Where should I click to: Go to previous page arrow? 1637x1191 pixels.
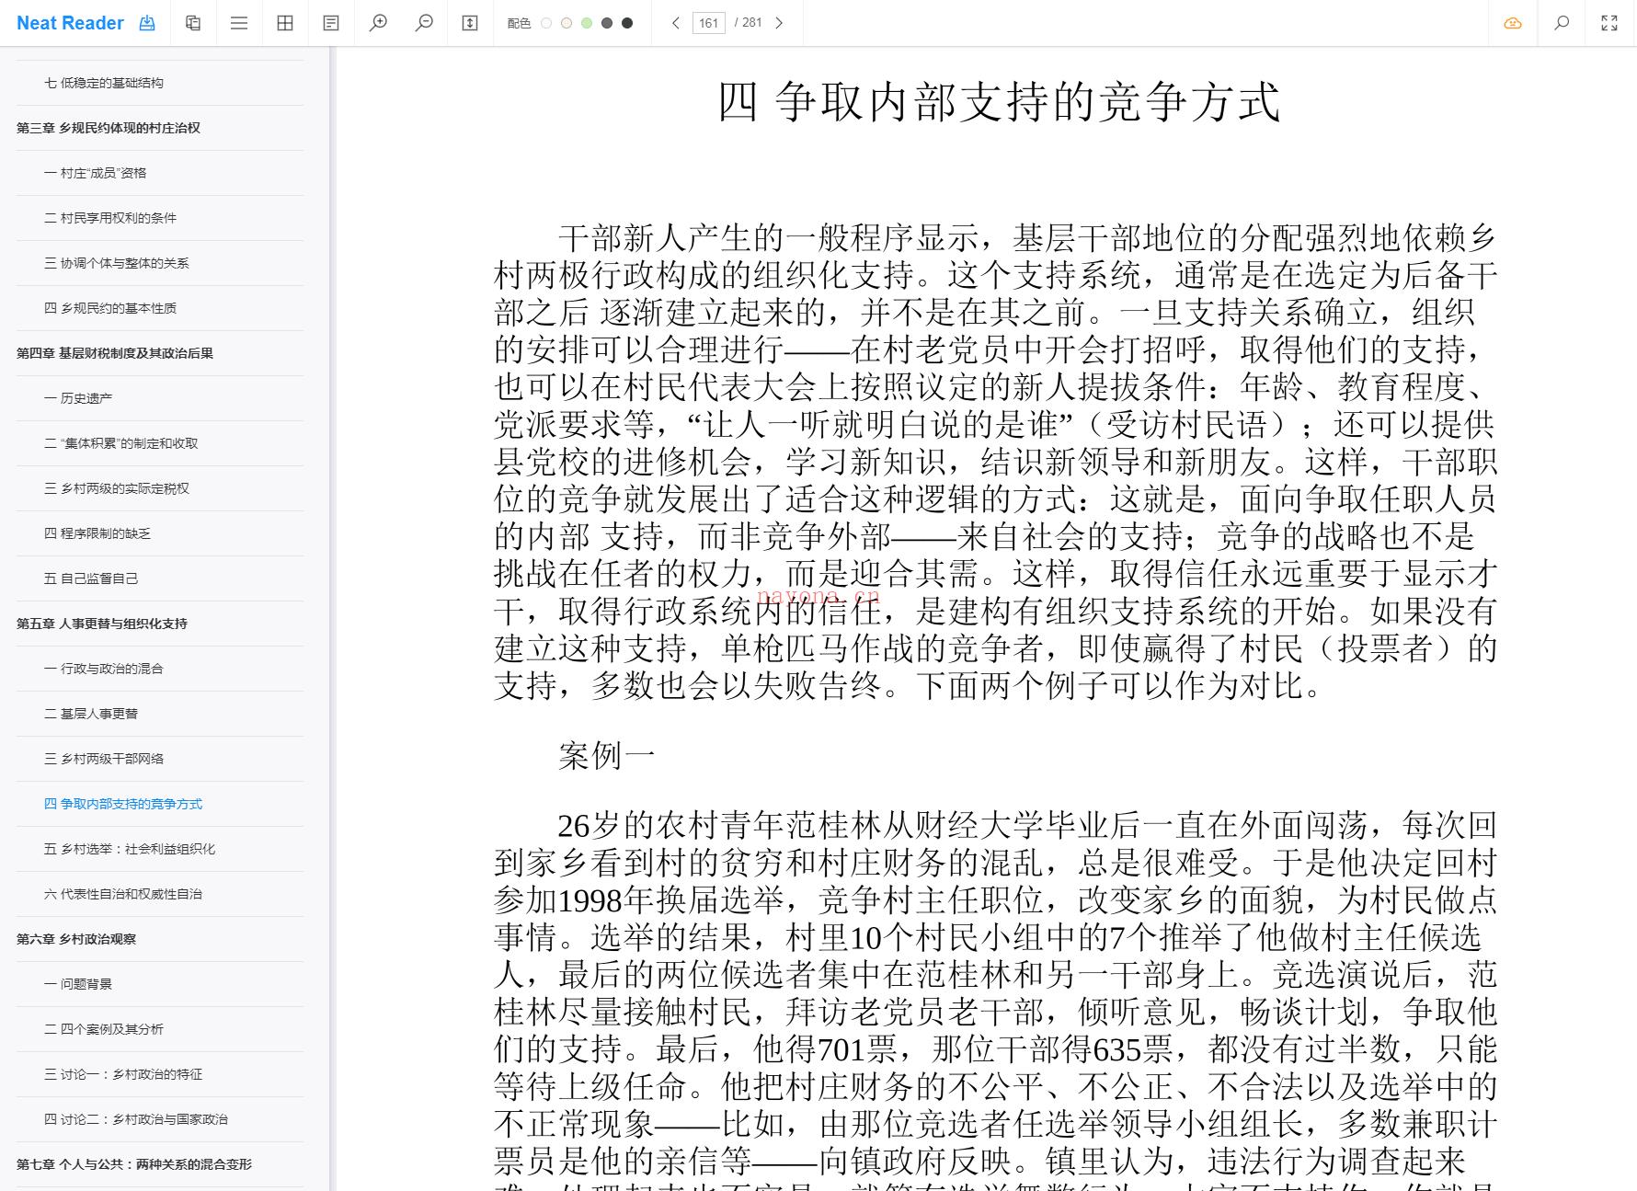pyautogui.click(x=676, y=23)
